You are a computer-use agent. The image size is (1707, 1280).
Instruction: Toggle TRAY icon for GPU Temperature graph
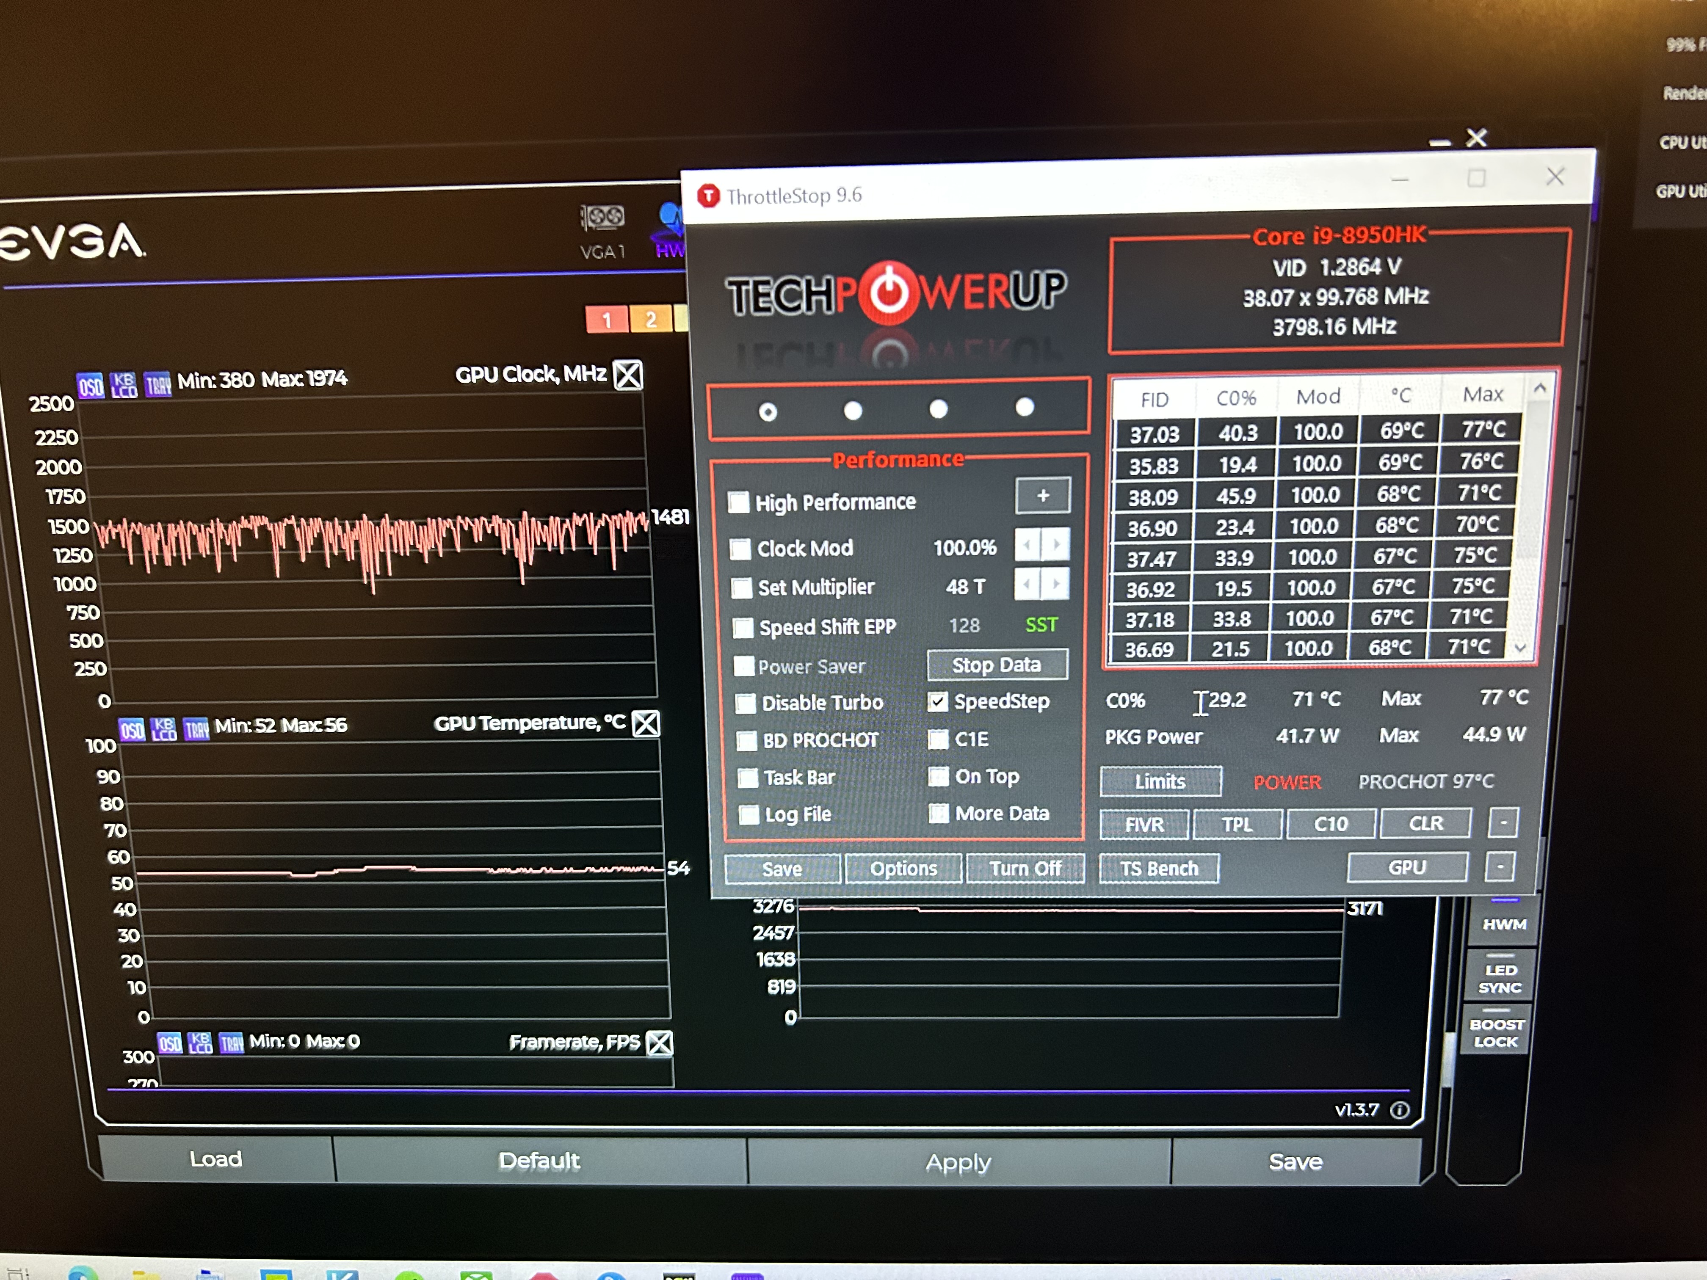[197, 728]
